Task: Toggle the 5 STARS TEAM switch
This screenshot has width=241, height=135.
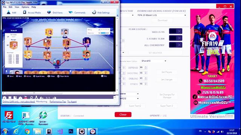Action: (175, 38)
